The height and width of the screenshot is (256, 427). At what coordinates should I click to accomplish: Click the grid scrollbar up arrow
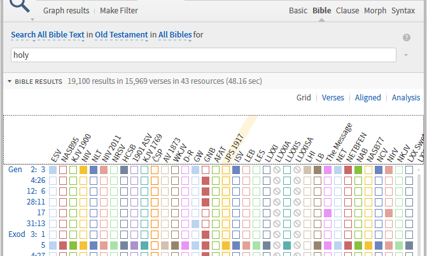pos(419,170)
